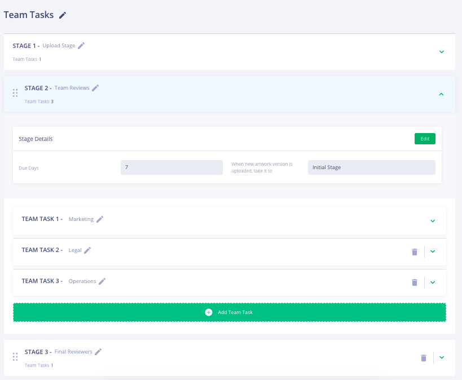
Task: Delete Stage 3 Final Reviewers
Action: [424, 358]
